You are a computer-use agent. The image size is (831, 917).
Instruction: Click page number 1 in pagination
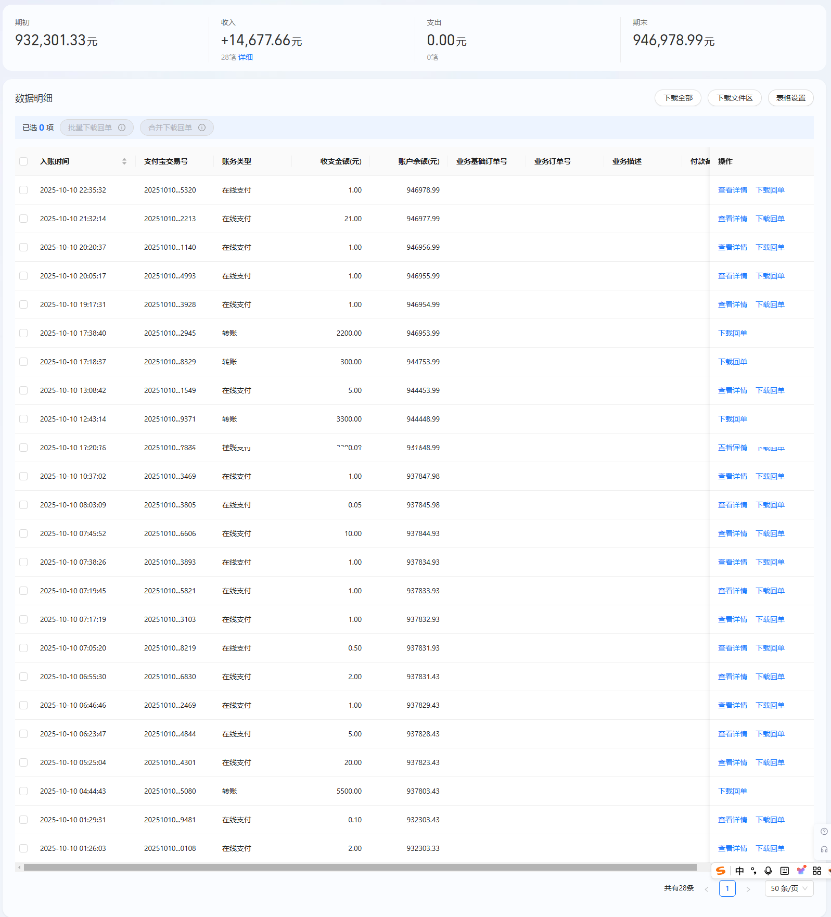point(727,888)
